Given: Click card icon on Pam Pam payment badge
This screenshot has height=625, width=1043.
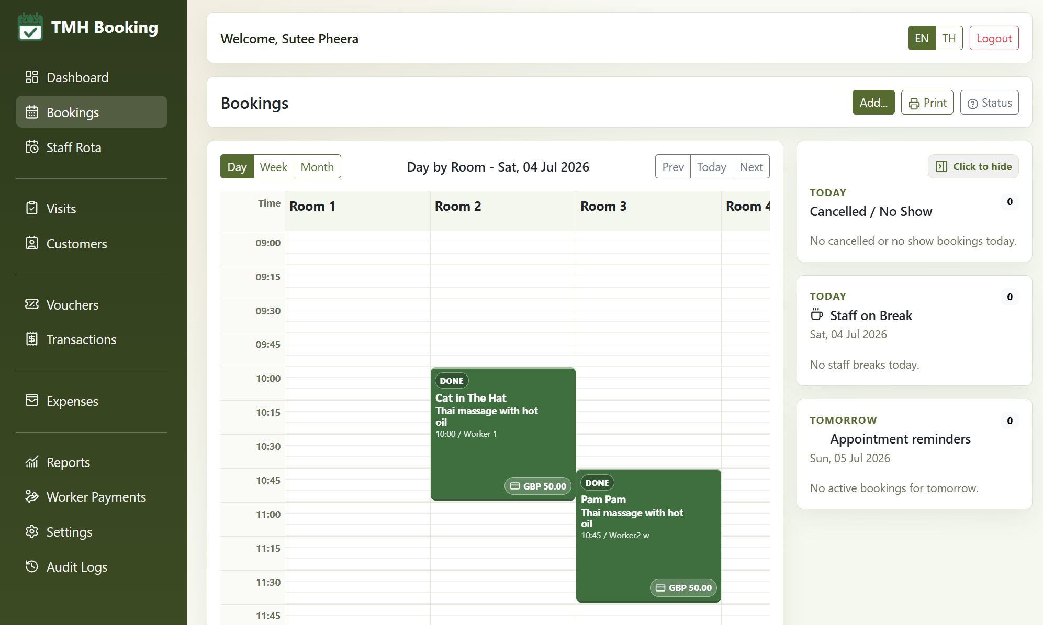Looking at the screenshot, I should click(660, 588).
